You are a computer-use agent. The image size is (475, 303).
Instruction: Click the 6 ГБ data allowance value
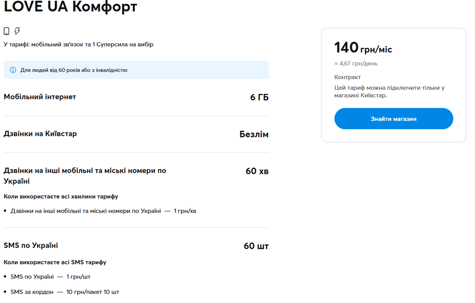(259, 98)
